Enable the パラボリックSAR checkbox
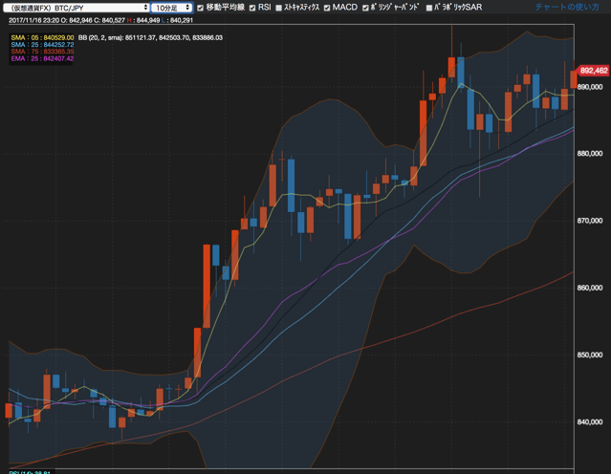This screenshot has width=611, height=474. click(429, 8)
